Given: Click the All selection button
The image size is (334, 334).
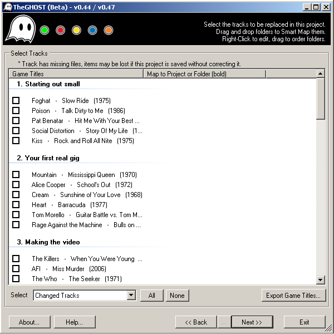Looking at the screenshot, I should [151, 296].
